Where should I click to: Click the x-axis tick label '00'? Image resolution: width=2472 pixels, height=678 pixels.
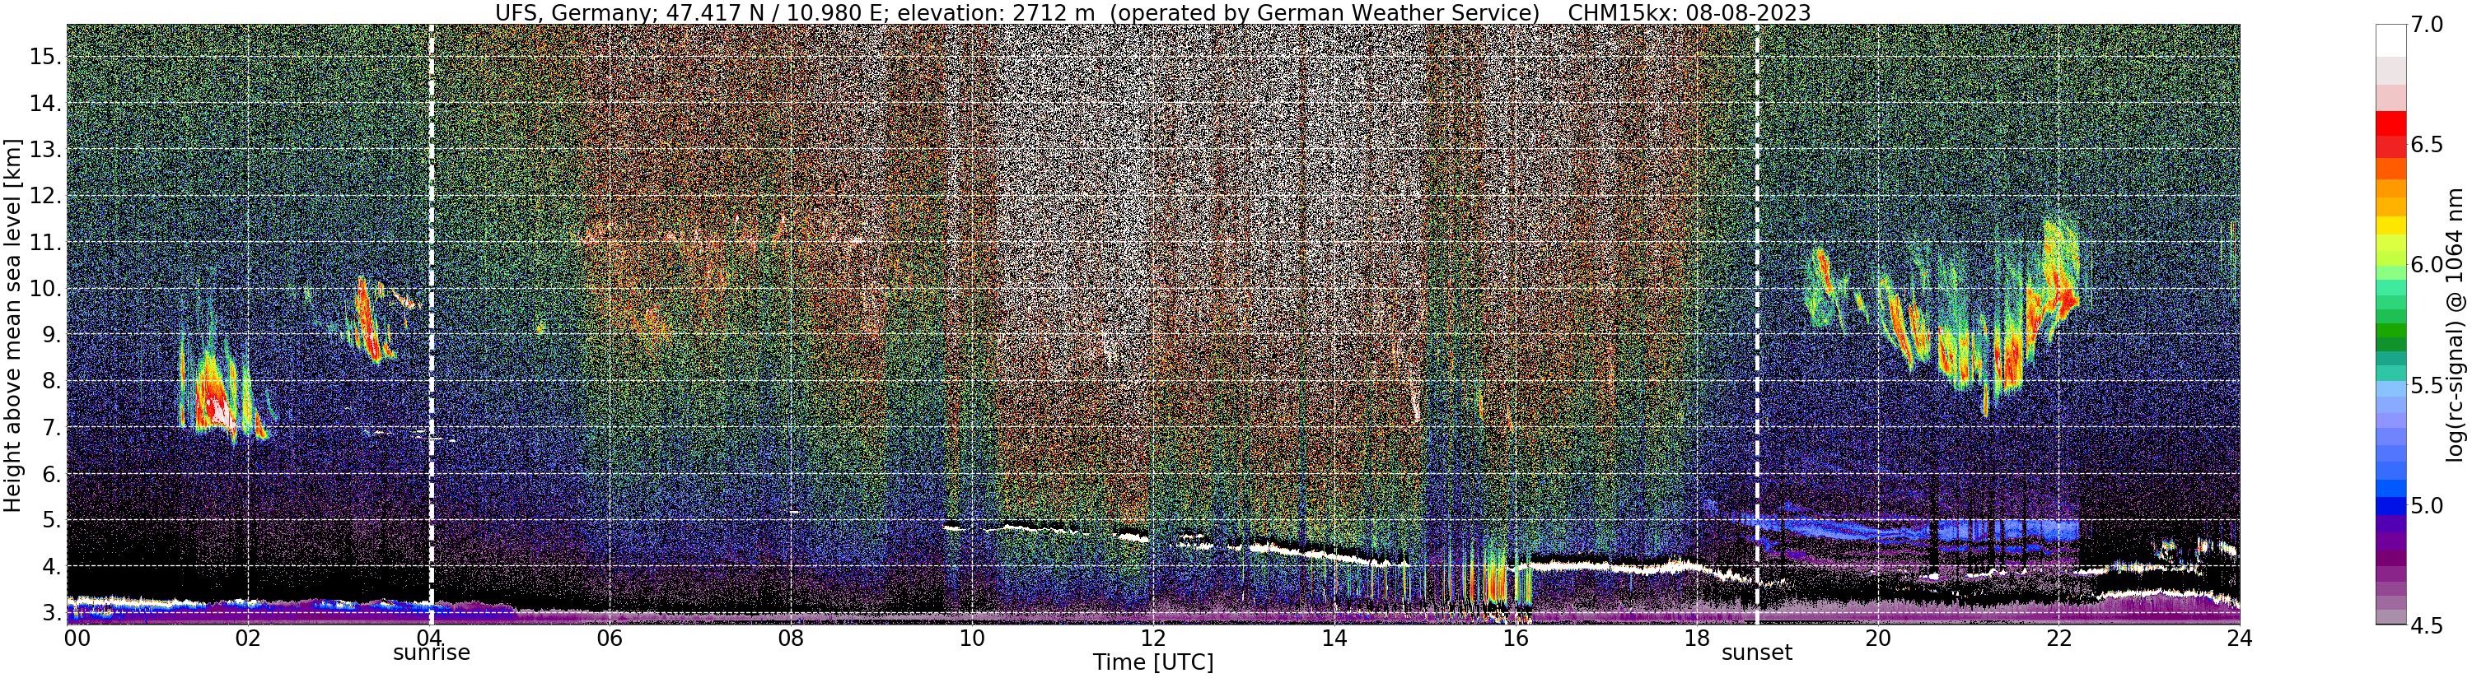click(x=76, y=637)
